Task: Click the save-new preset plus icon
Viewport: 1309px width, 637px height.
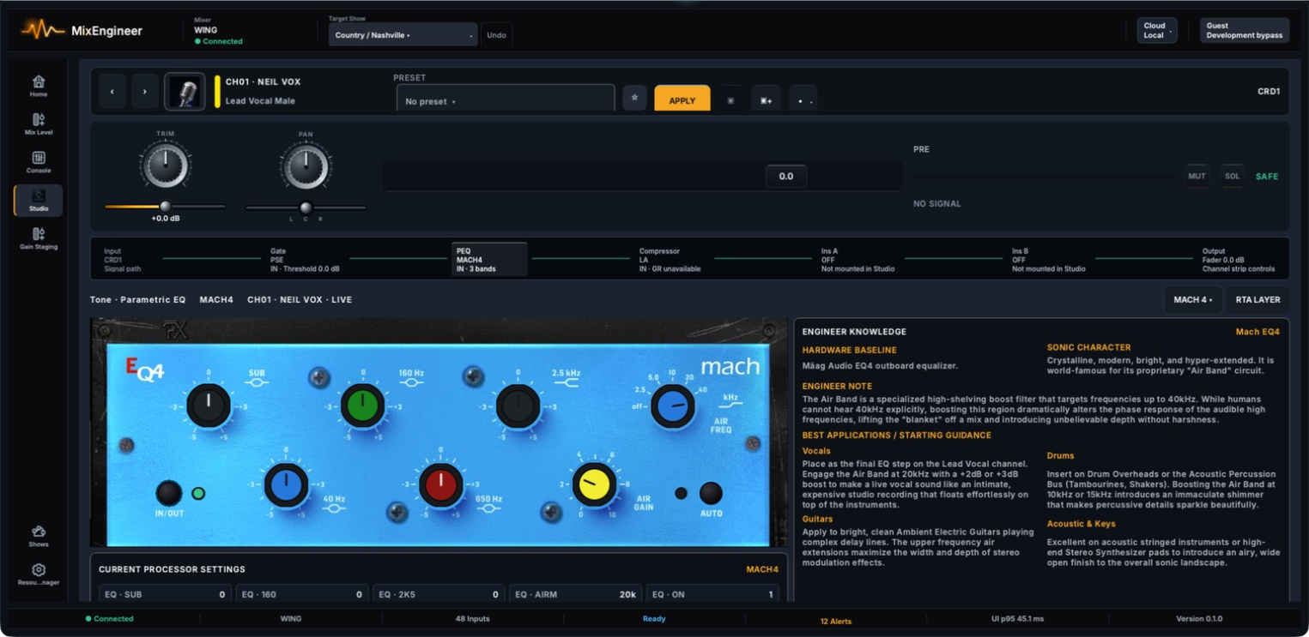Action: (767, 99)
